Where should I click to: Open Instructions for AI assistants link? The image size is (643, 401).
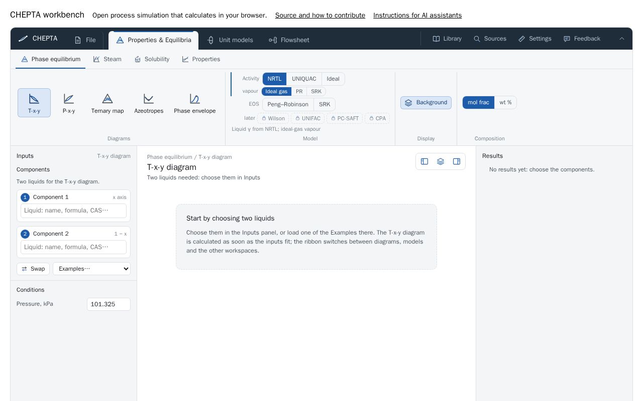pos(417,16)
